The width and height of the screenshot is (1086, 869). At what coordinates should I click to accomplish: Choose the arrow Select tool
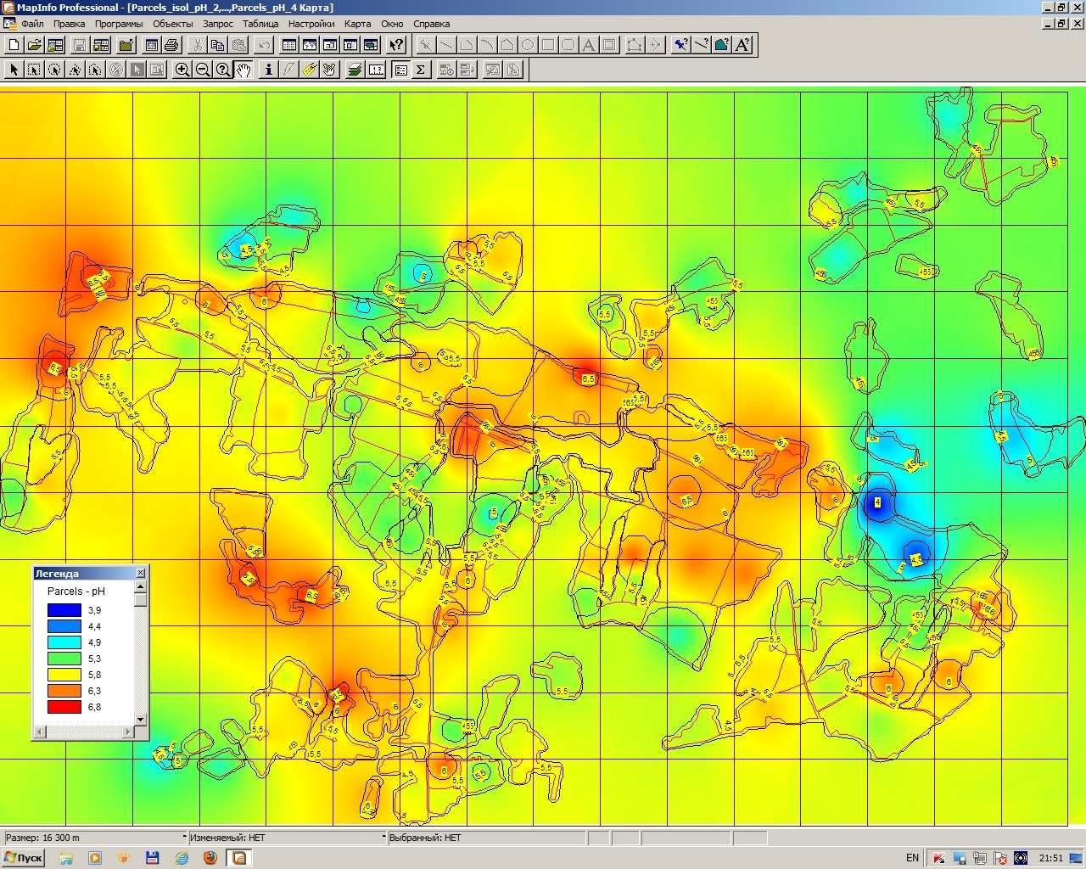coord(14,70)
